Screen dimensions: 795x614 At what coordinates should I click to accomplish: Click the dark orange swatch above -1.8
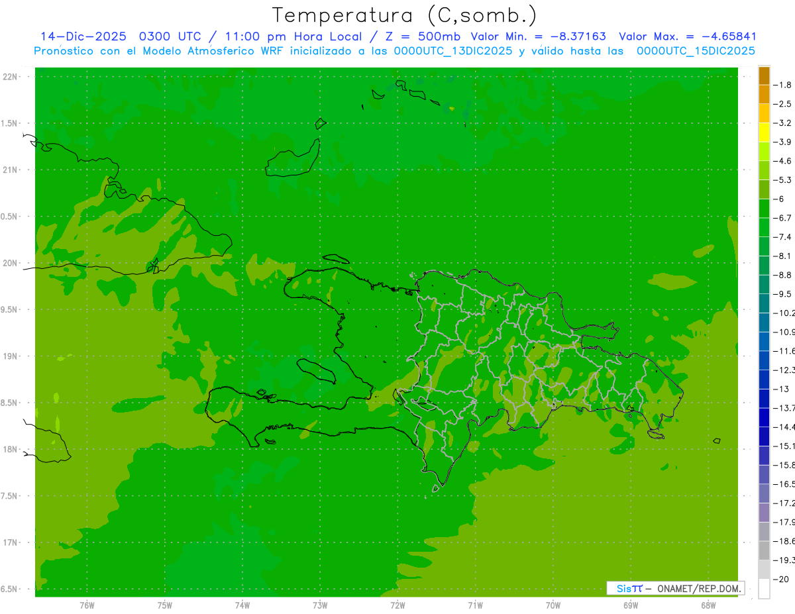coord(764,76)
